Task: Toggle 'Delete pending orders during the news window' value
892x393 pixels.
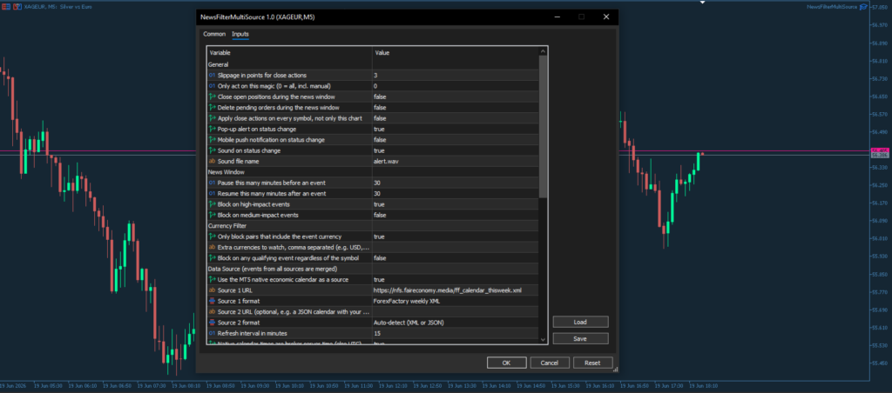Action: (x=455, y=108)
